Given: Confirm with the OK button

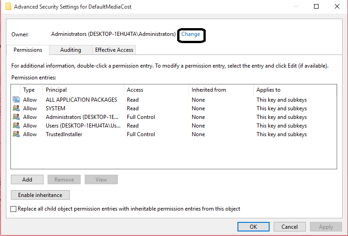Looking at the screenshot, I should 253,227.
